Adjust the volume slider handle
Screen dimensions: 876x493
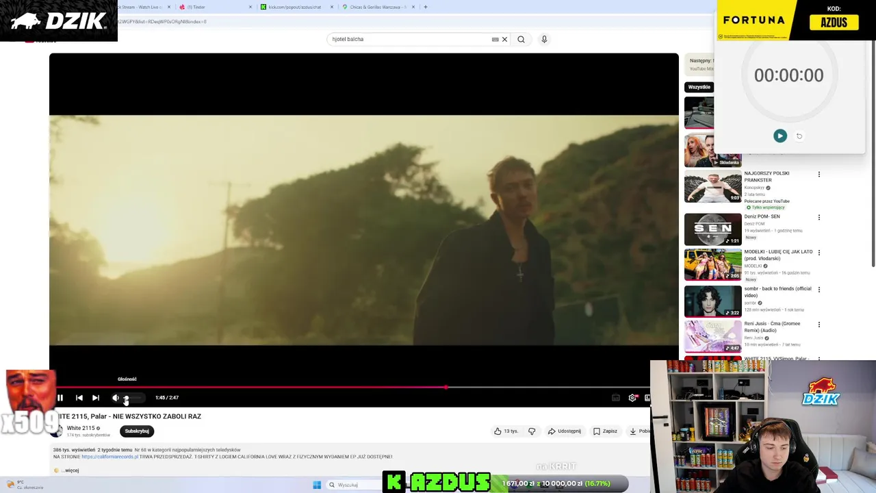126,398
